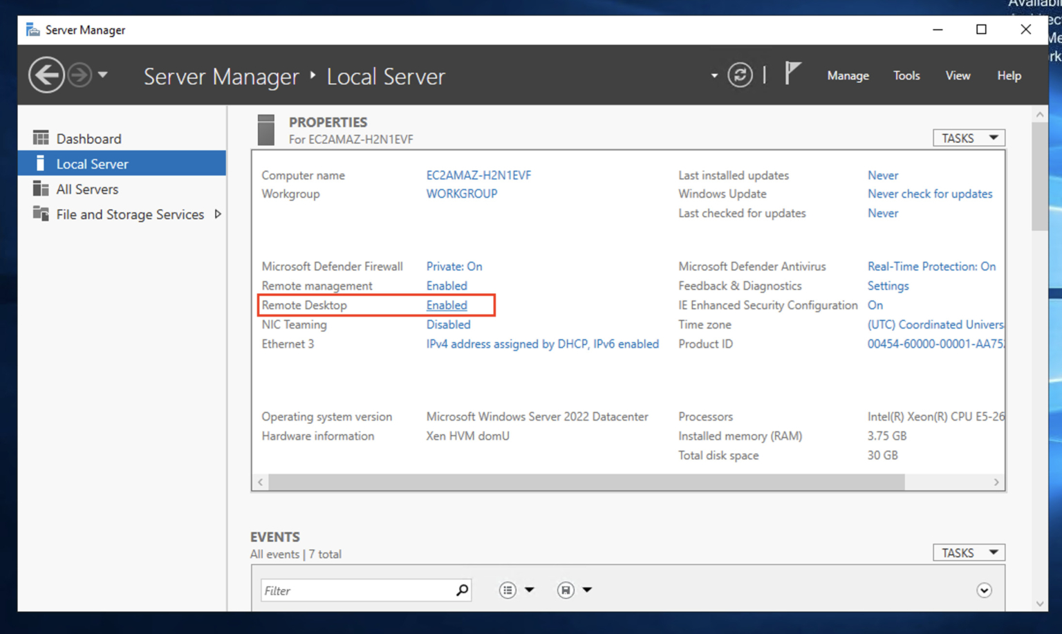Click the save query disk icon
1062x634 pixels.
565,590
